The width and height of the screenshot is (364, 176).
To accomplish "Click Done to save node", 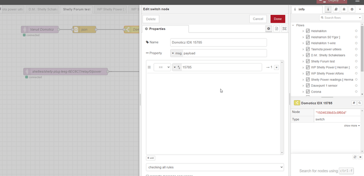I will pos(278,19).
